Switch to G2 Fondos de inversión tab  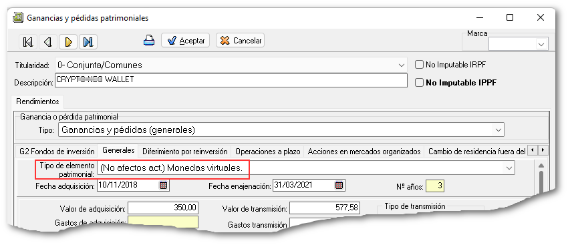pyautogui.click(x=57, y=152)
